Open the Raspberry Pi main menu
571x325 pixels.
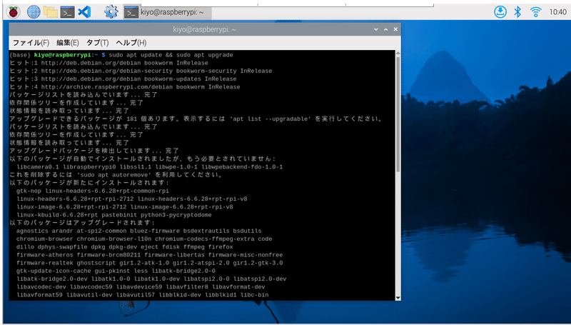pyautogui.click(x=14, y=12)
